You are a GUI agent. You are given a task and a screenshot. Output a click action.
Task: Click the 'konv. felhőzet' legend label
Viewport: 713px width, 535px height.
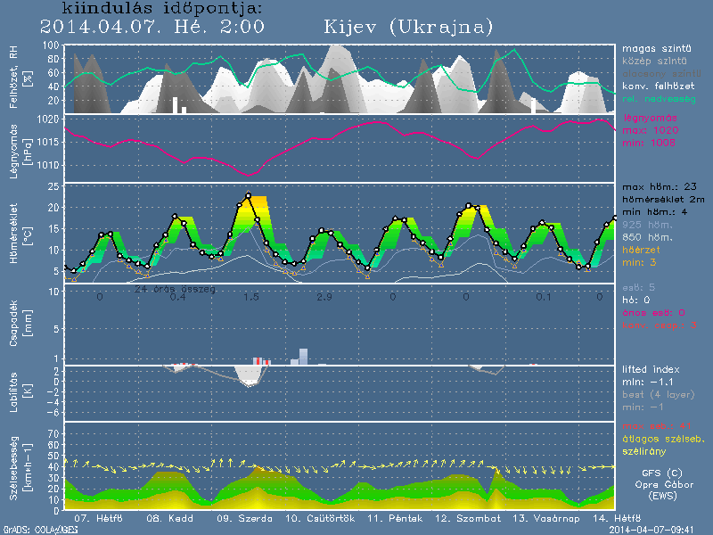click(x=660, y=85)
